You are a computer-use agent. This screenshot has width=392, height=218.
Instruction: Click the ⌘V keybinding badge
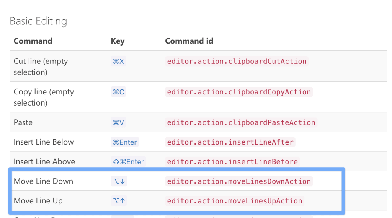click(x=118, y=122)
